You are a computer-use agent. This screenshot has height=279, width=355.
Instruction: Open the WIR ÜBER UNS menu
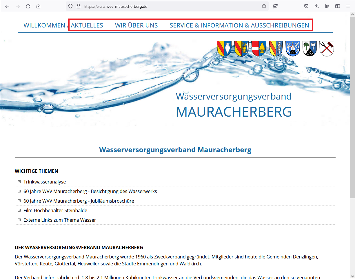pos(136,25)
